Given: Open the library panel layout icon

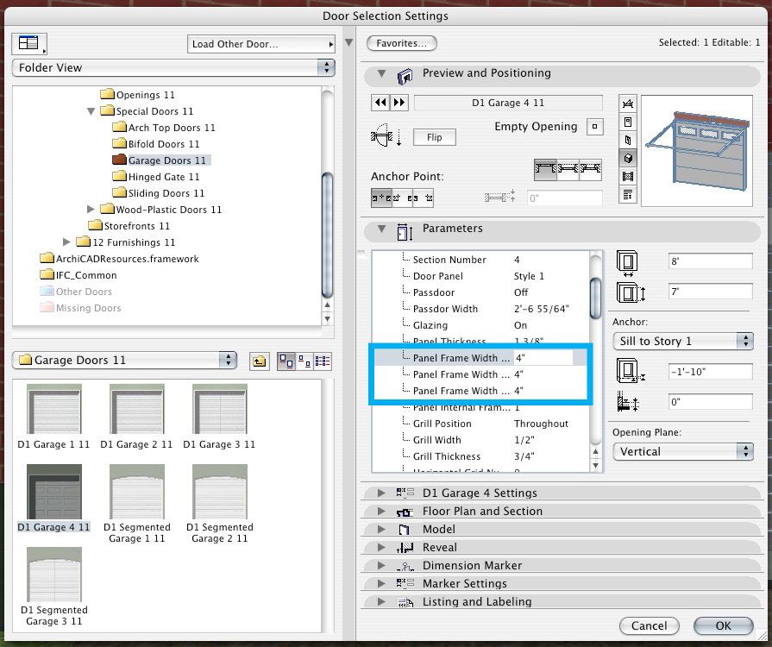Looking at the screenshot, I should [x=32, y=43].
